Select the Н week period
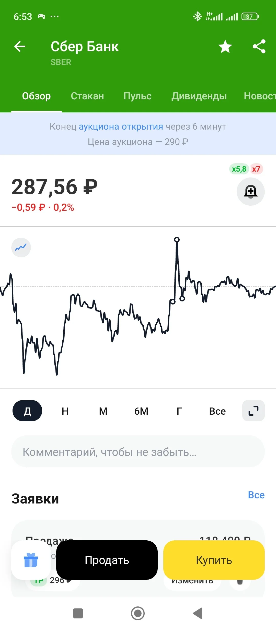This screenshot has width=276, height=630. coord(65,411)
